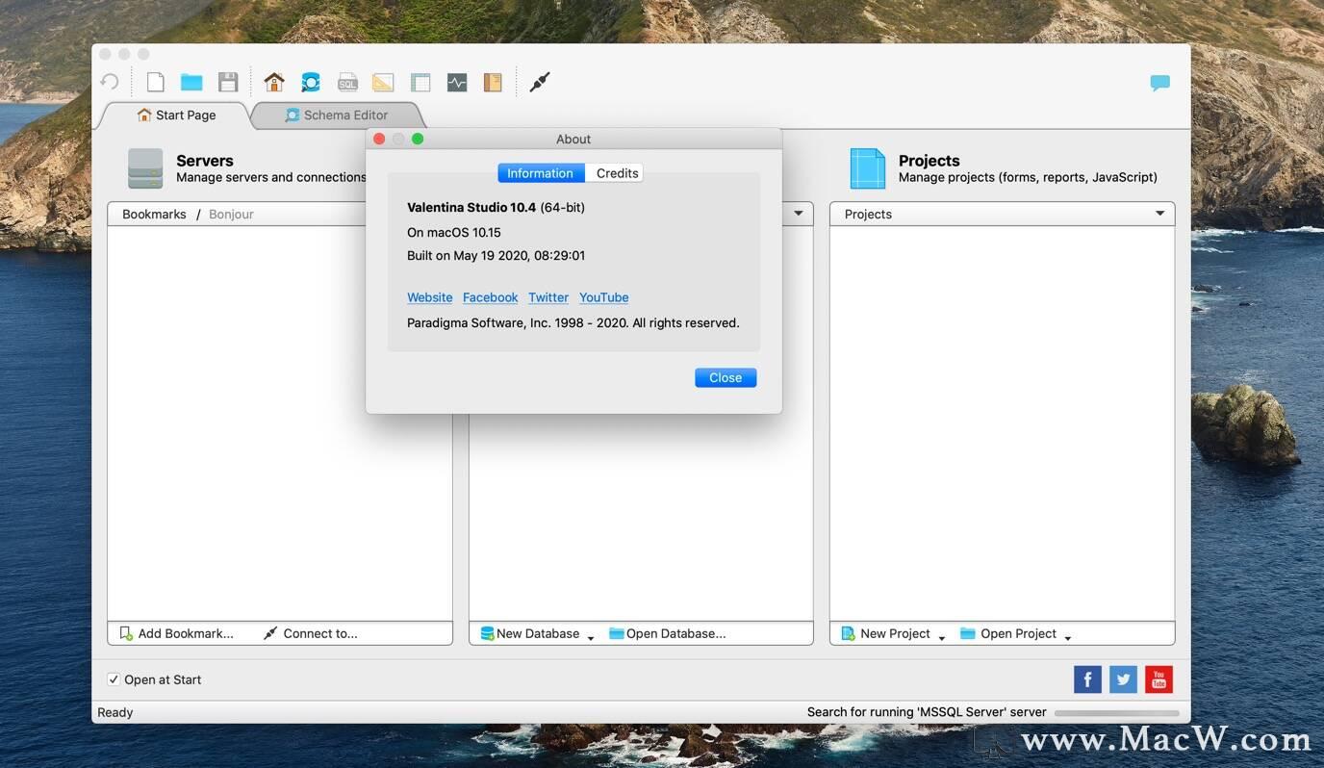This screenshot has height=768, width=1324.
Task: Open the New Database dropdown arrow
Action: coord(590,636)
